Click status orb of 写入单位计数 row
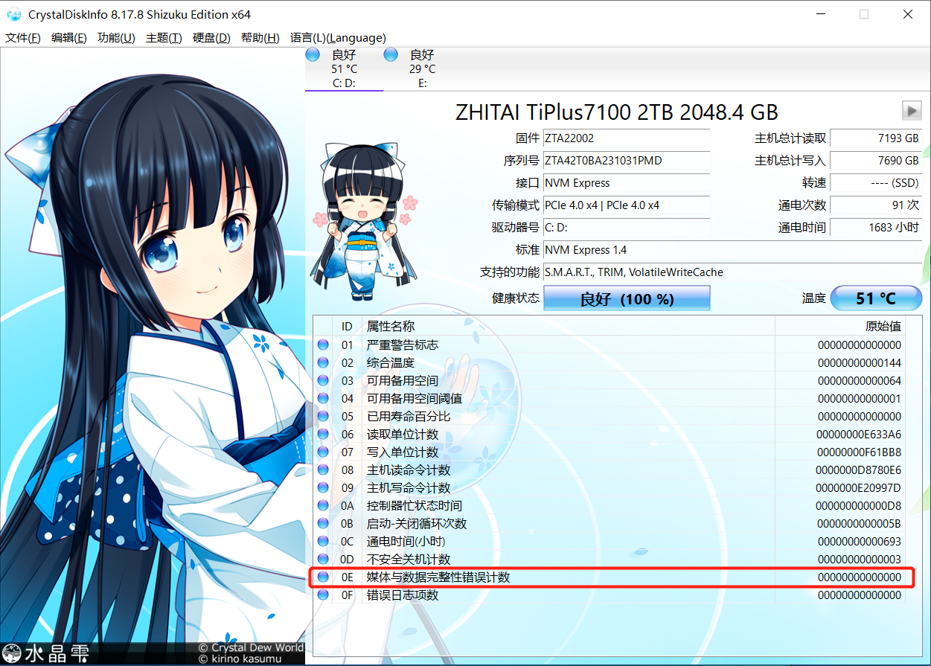Image resolution: width=931 pixels, height=666 pixels. tap(323, 452)
